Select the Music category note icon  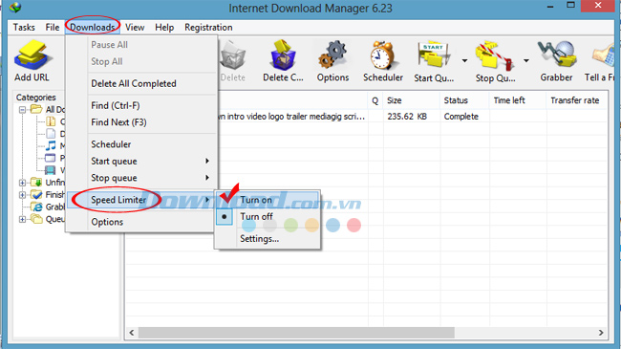(x=51, y=145)
